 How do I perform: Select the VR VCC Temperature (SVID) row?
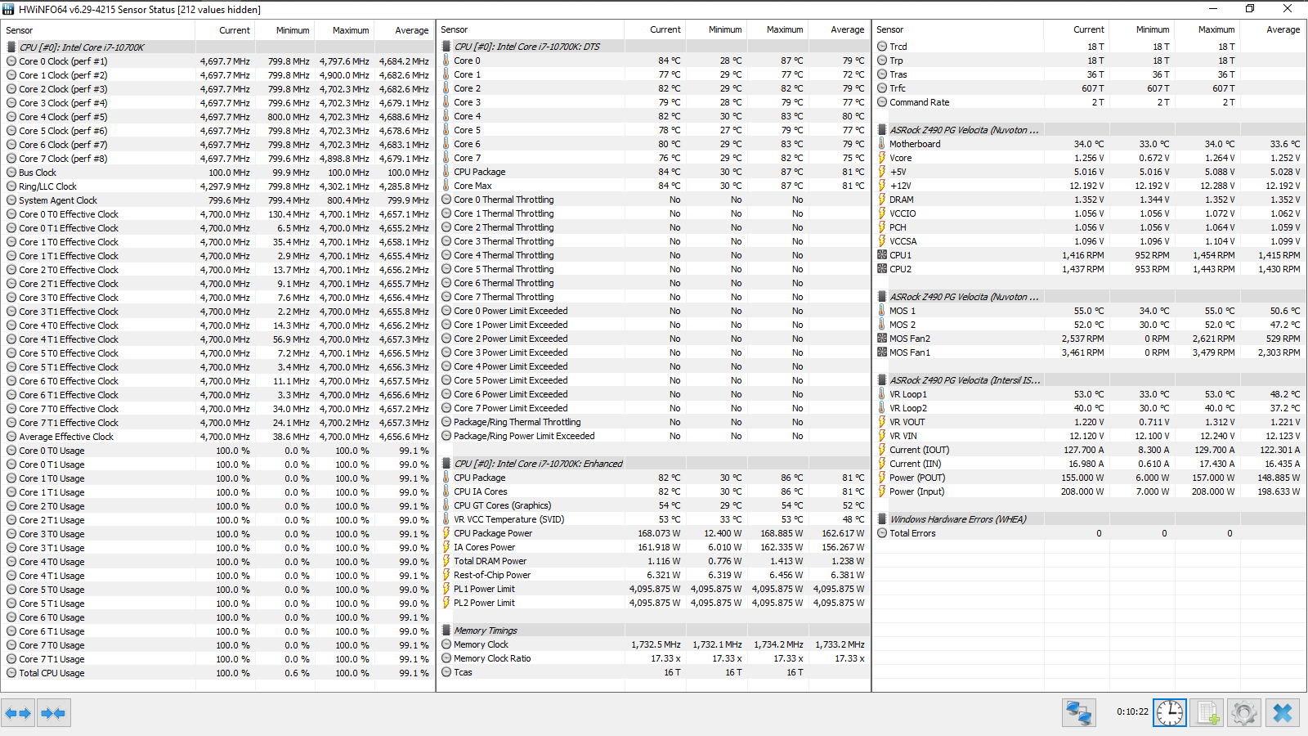click(x=653, y=519)
